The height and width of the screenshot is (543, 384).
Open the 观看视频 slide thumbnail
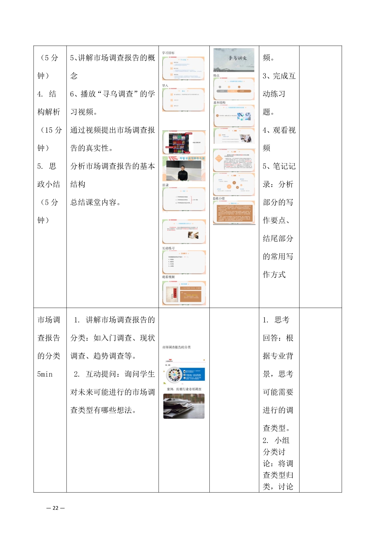(184, 293)
